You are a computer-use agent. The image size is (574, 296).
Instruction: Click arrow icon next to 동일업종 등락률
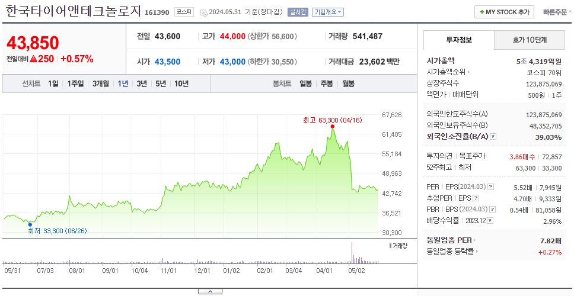coord(477,252)
